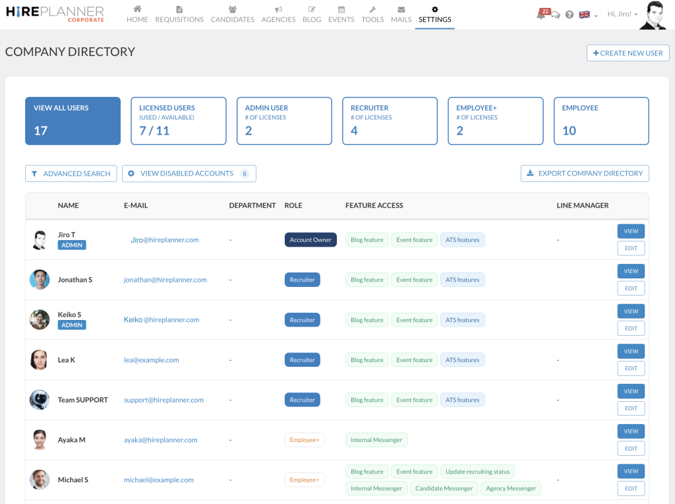Open the Home navigation icon
The width and height of the screenshot is (675, 504).
[x=137, y=14]
